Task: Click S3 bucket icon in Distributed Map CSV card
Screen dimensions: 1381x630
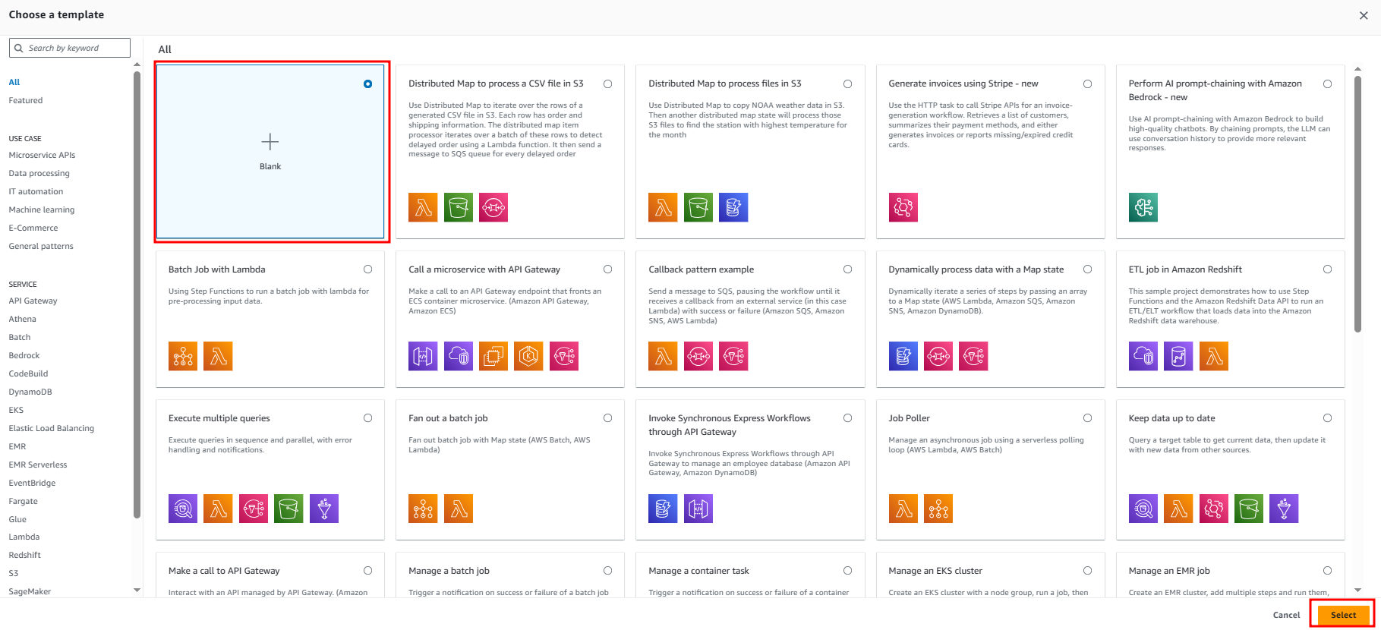Action: [x=459, y=207]
